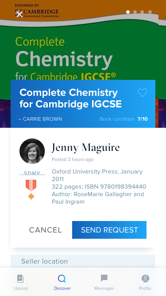Tap the Discover magnifier icon
This screenshot has height=296, width=166.
point(62,279)
